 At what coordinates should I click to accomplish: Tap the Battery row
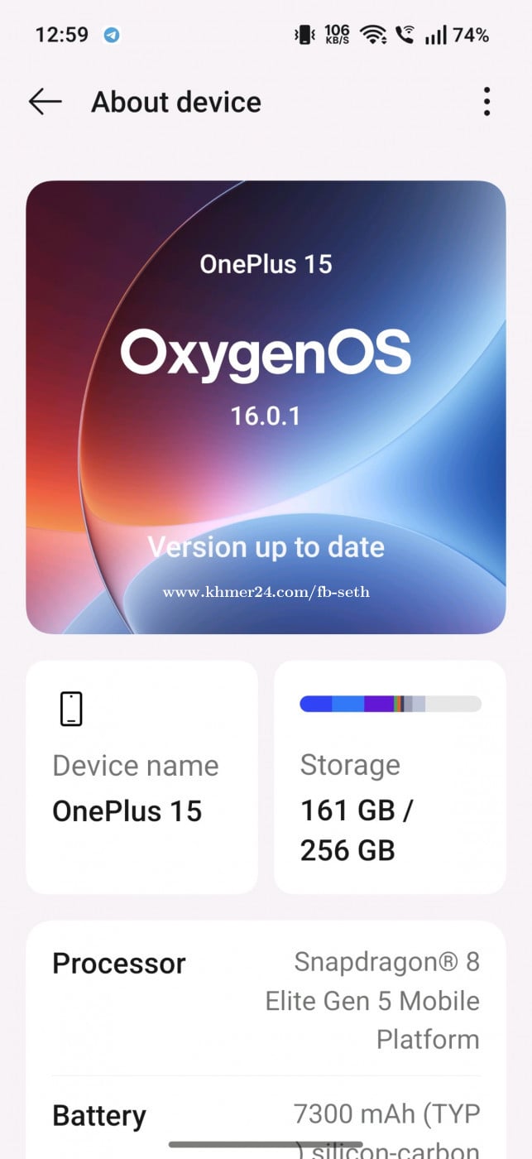point(266,1116)
